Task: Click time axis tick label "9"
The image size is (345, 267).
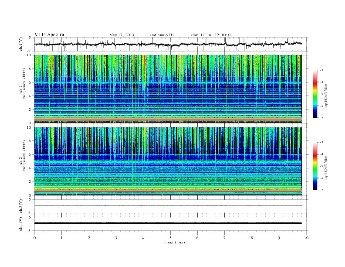Action: (279, 238)
